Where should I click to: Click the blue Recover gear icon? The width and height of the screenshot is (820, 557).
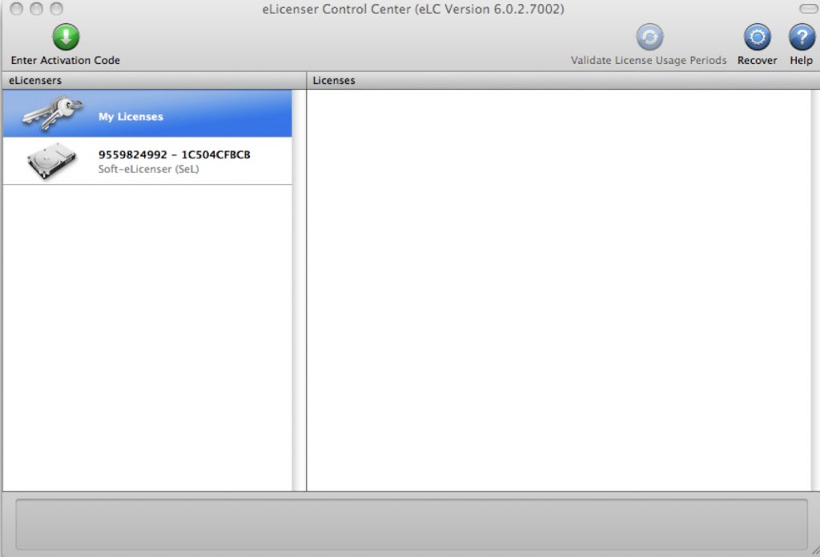pyautogui.click(x=758, y=37)
